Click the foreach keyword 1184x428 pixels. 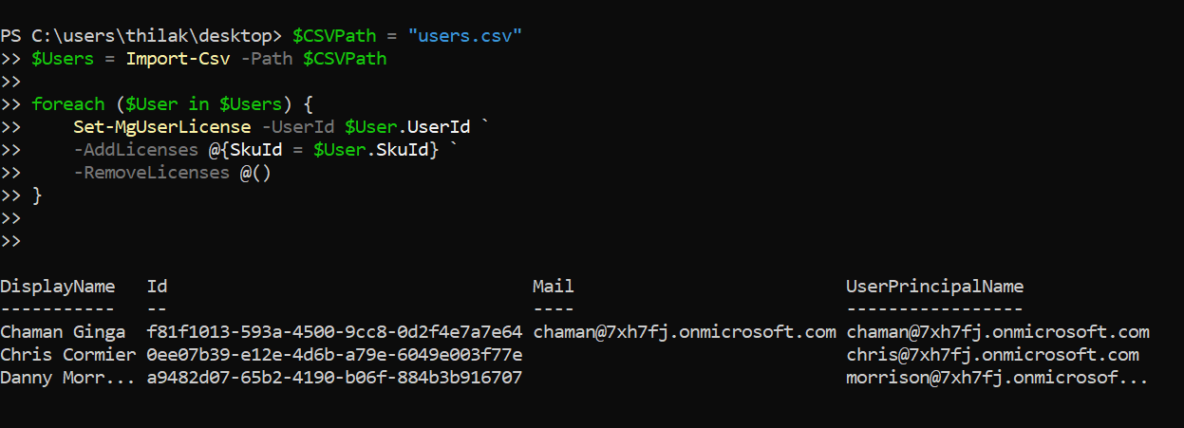click(68, 104)
